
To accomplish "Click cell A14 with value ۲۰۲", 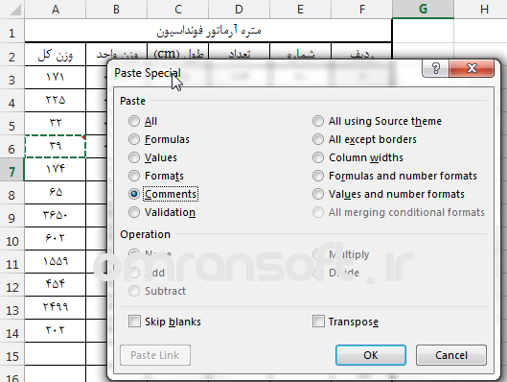I will point(56,331).
